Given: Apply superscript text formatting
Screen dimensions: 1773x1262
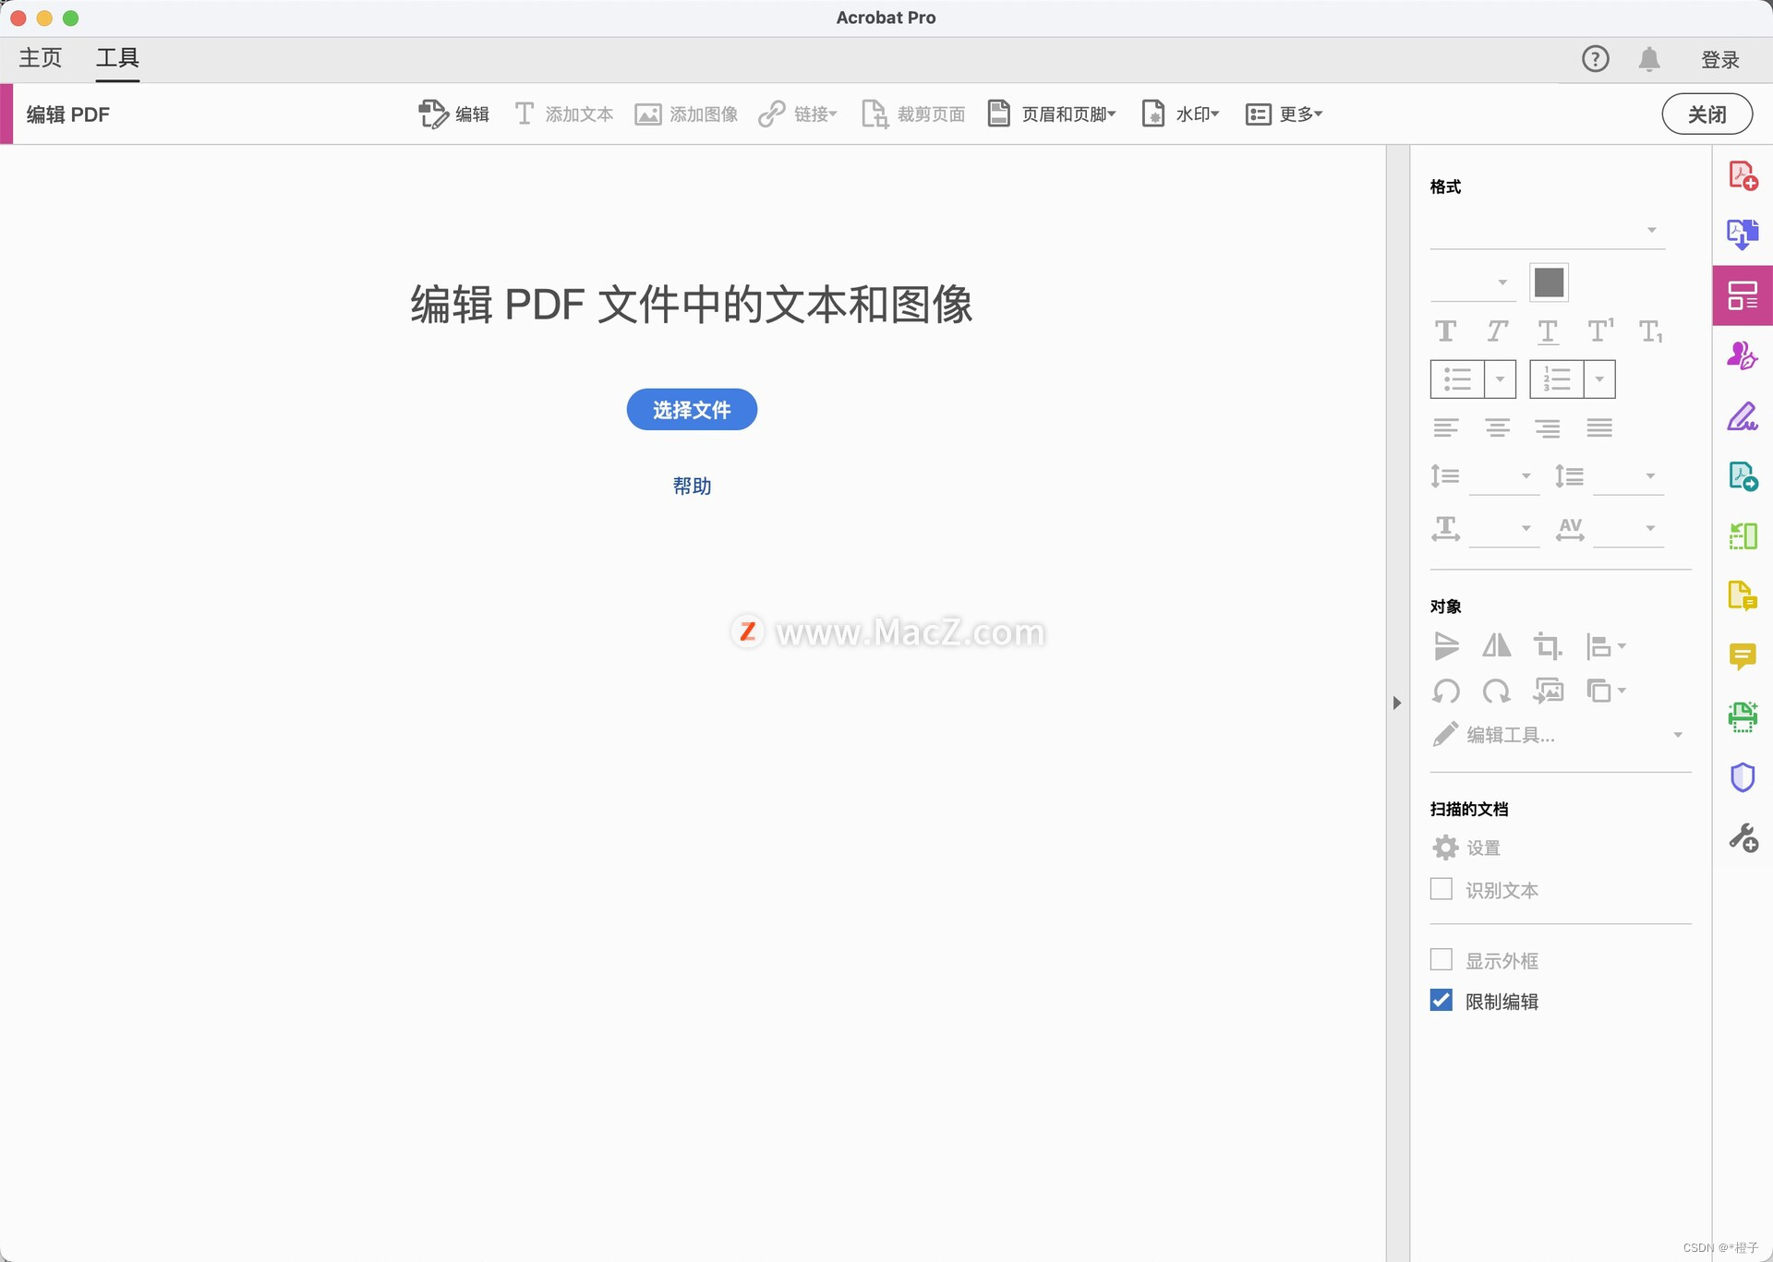Looking at the screenshot, I should (1600, 330).
